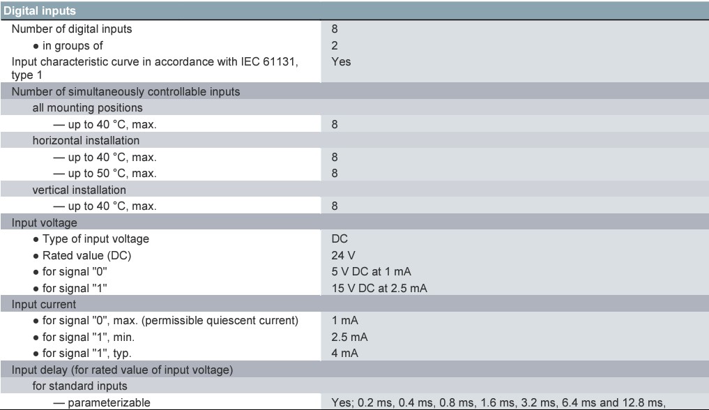
Task: Select the "Yes" value for IEC 61131 curve
Action: pos(341,62)
